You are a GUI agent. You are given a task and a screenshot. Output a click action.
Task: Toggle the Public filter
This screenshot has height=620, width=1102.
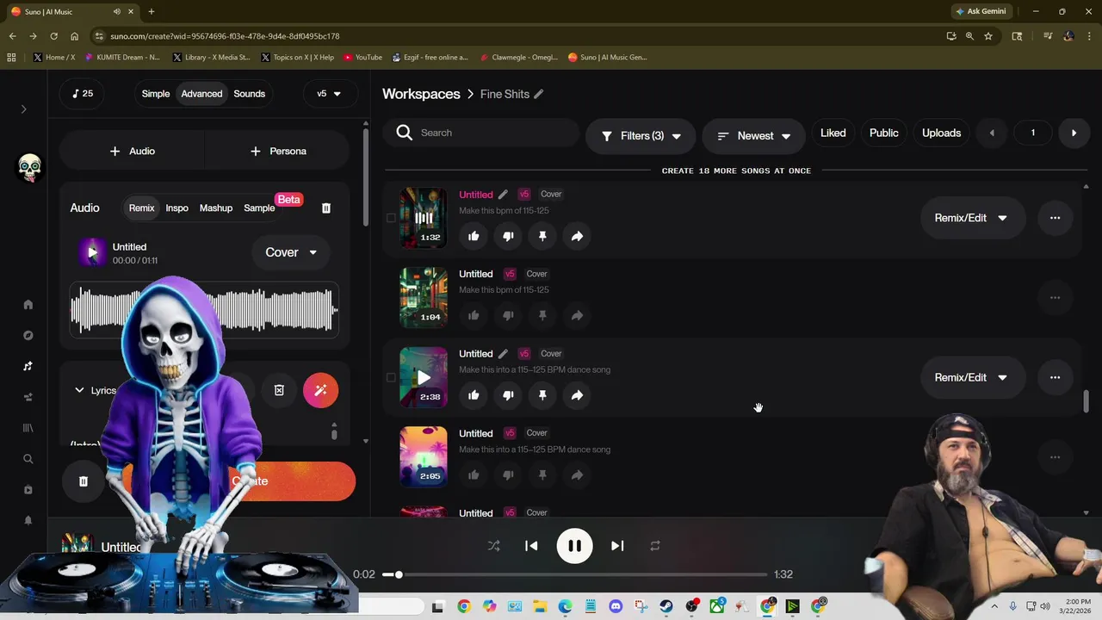click(884, 133)
